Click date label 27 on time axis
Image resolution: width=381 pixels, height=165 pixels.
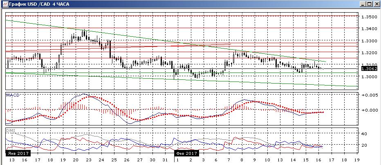[139, 160]
